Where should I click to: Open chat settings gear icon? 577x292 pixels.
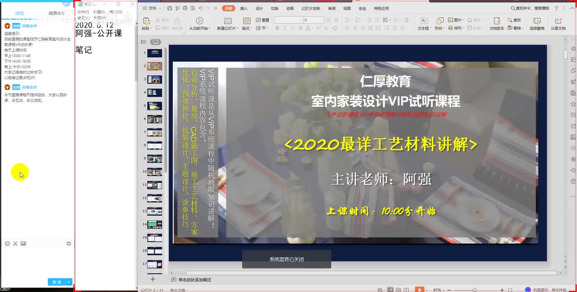click(x=69, y=243)
